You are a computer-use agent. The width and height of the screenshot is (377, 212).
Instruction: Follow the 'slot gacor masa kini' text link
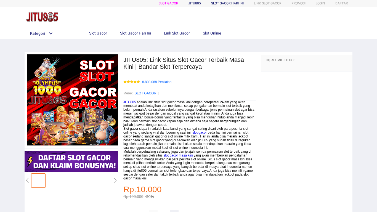(178, 155)
